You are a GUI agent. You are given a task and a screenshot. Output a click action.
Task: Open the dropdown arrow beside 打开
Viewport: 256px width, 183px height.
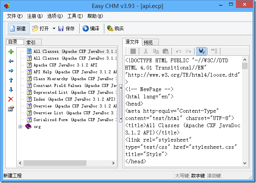coord(54,28)
